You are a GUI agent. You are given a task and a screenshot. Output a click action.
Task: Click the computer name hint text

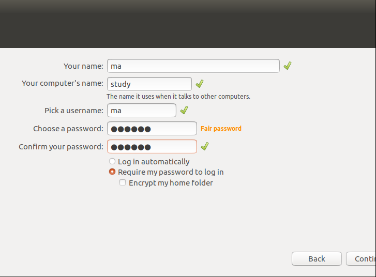pyautogui.click(x=178, y=97)
